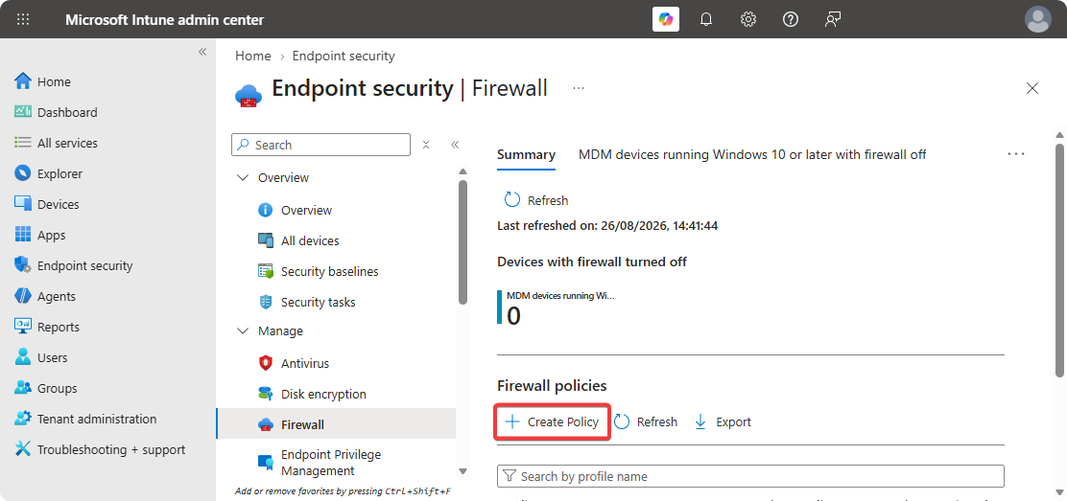1067x501 pixels.
Task: Click the main content vertical scrollbar
Action: click(x=1058, y=260)
